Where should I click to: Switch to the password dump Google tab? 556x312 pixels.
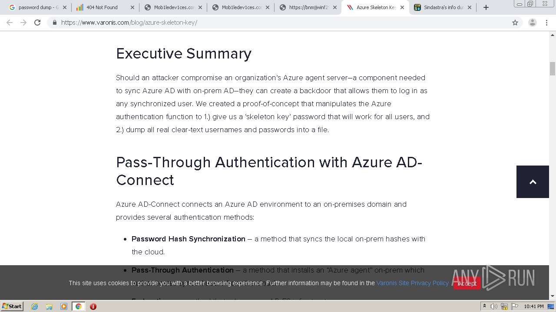click(x=38, y=7)
